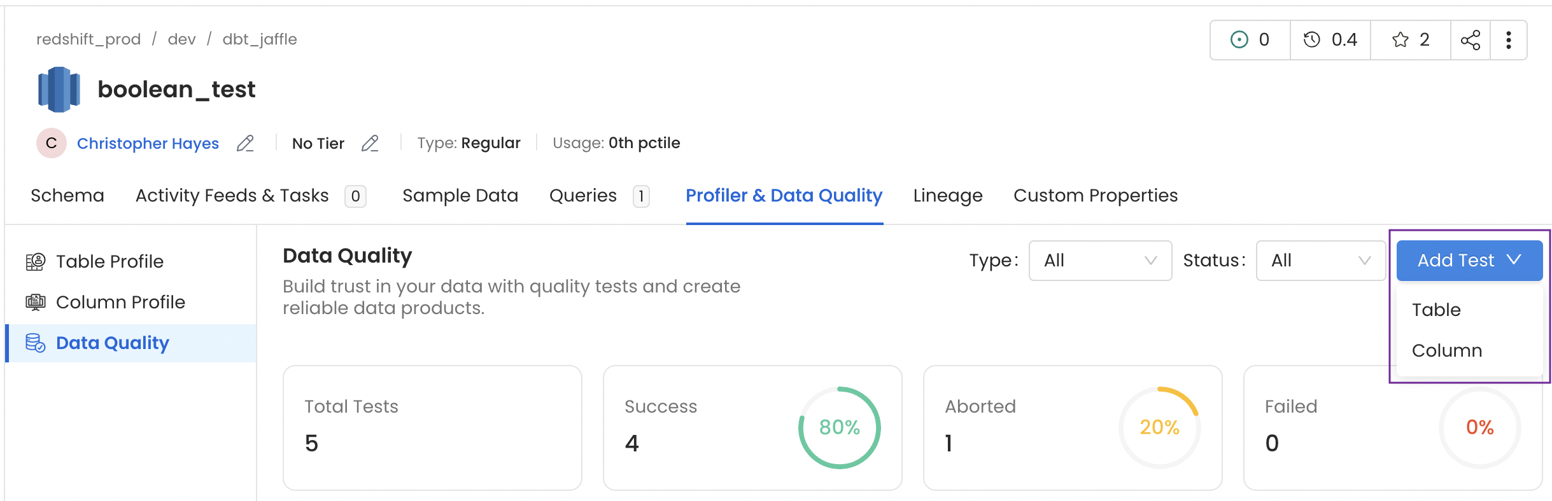Click the Column Profile sidebar icon
This screenshot has width=1552, height=501.
[x=36, y=302]
